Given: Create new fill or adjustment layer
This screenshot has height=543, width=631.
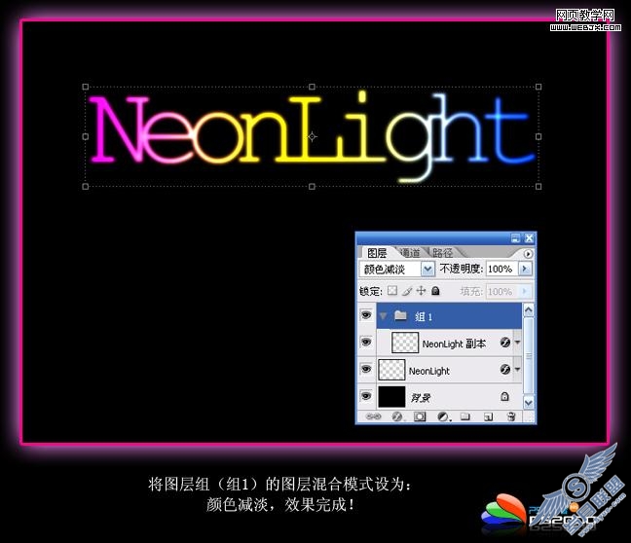Looking at the screenshot, I should [443, 416].
